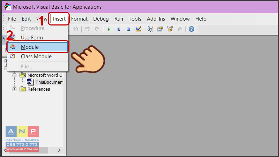Open the Window menu

pyautogui.click(x=180, y=19)
